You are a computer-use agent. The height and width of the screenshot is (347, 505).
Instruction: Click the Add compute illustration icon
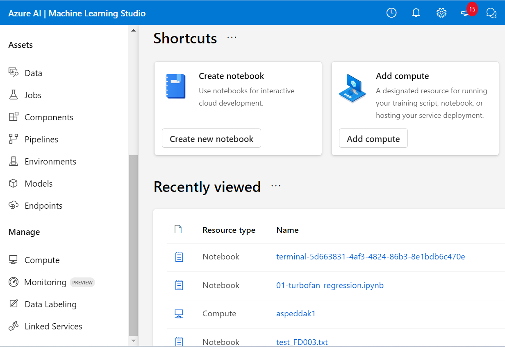(x=353, y=88)
